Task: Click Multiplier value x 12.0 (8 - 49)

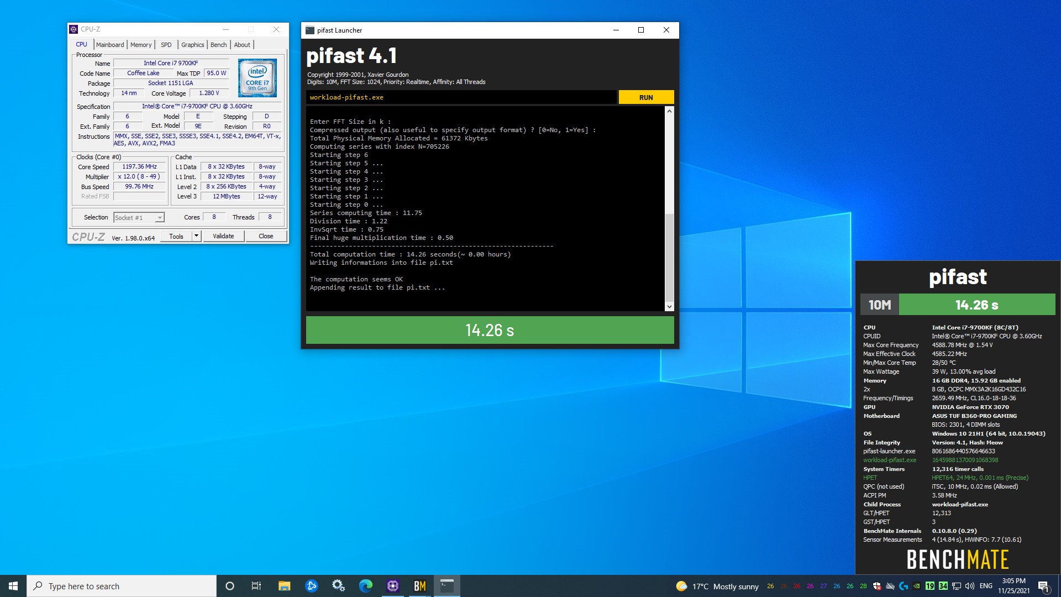Action: click(x=140, y=176)
